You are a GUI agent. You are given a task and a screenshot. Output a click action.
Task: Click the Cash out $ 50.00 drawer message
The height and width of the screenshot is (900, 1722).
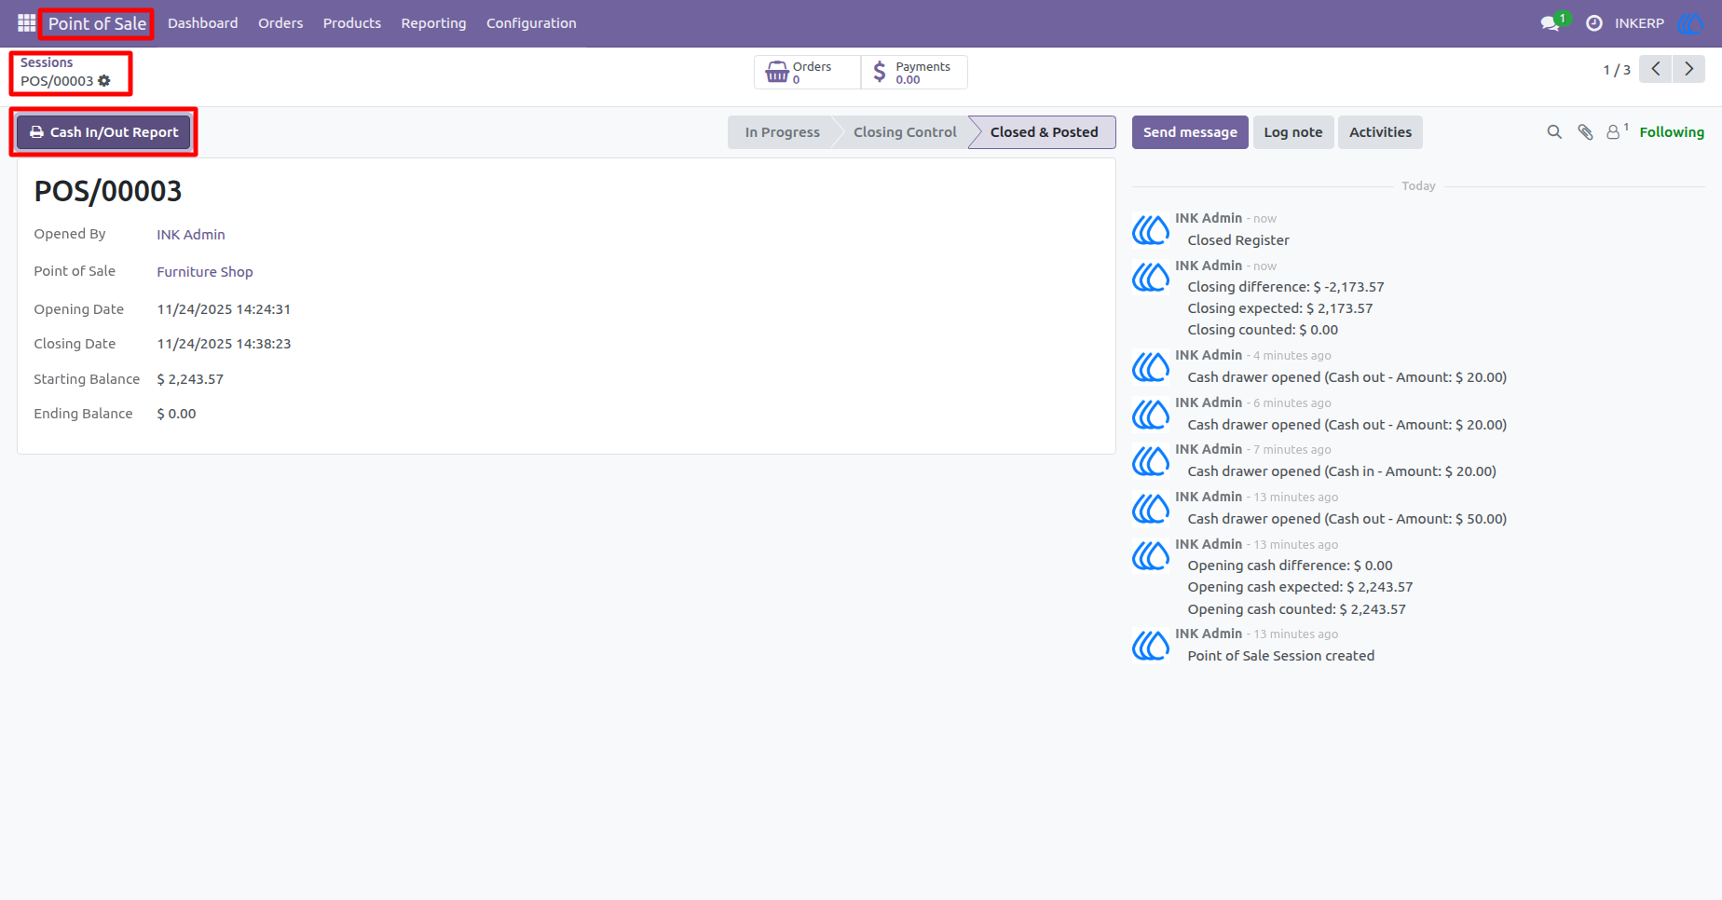(1347, 519)
